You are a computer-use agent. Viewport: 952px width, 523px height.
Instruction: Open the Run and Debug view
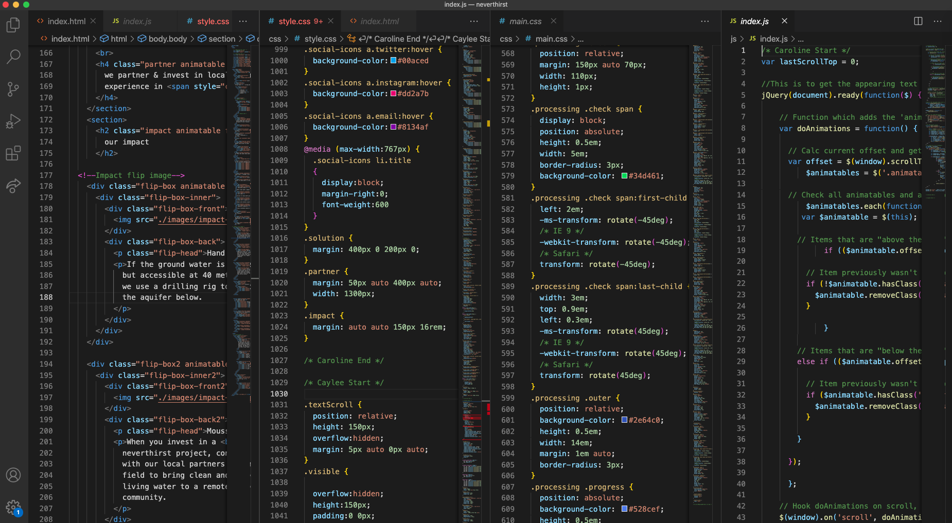tap(13, 121)
